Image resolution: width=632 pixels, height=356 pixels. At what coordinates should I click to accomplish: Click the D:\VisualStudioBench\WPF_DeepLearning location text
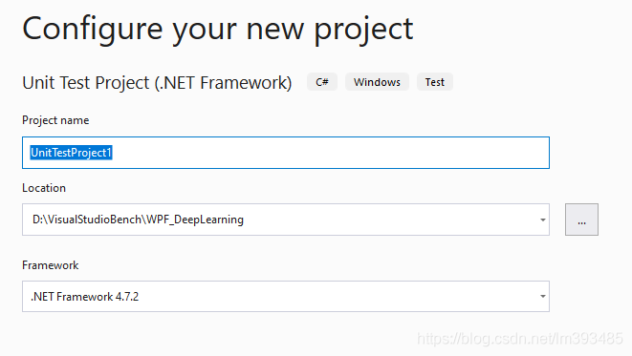(x=138, y=220)
